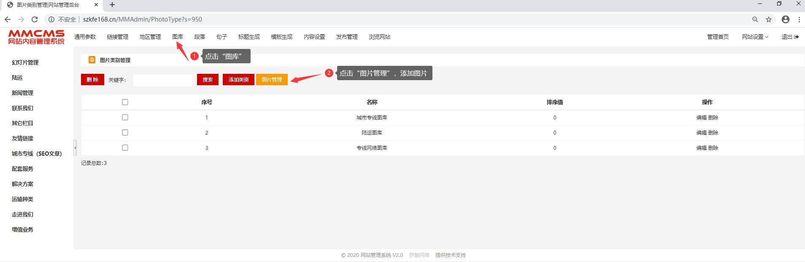
Task: Open the Chrome three-dot menu
Action: pos(799,19)
